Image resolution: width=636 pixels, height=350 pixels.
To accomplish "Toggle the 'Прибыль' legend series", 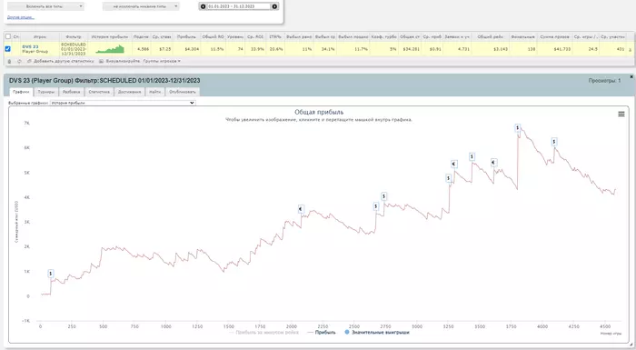I will pyautogui.click(x=322, y=332).
